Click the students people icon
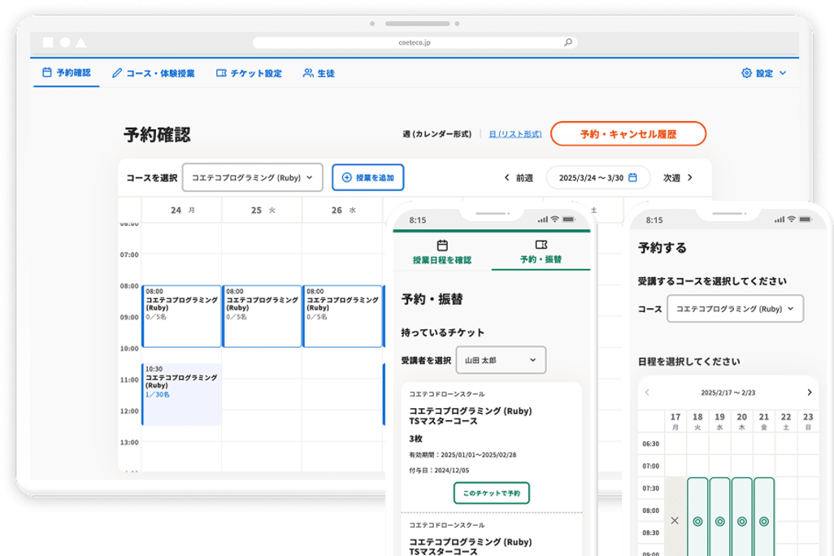 (x=308, y=73)
